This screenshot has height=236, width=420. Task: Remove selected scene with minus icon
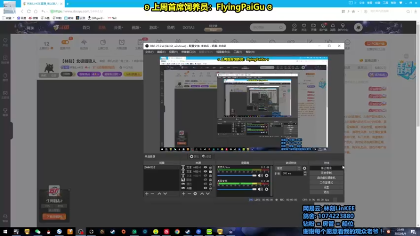pos(152,194)
